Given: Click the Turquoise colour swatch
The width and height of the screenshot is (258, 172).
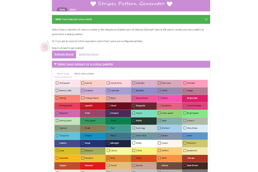Looking at the screenshot, I should [x=67, y=136].
